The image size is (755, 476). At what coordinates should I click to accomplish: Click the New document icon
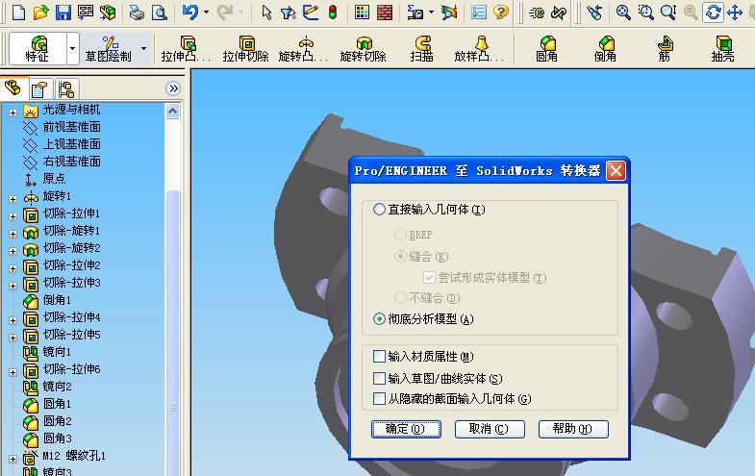[x=18, y=12]
